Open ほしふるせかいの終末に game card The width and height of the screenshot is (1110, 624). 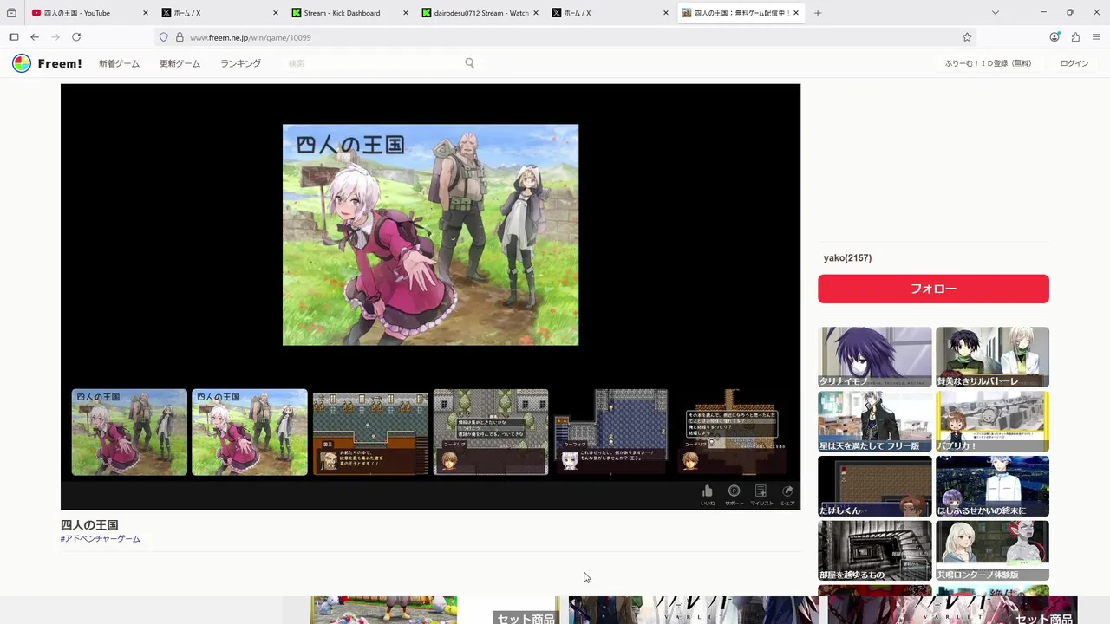click(x=992, y=486)
